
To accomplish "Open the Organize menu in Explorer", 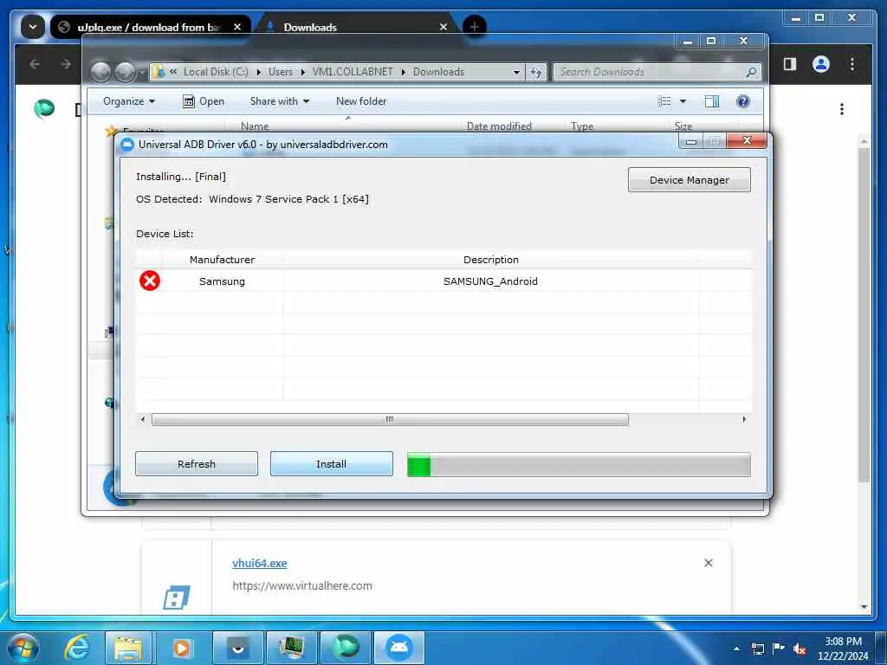I will point(128,101).
